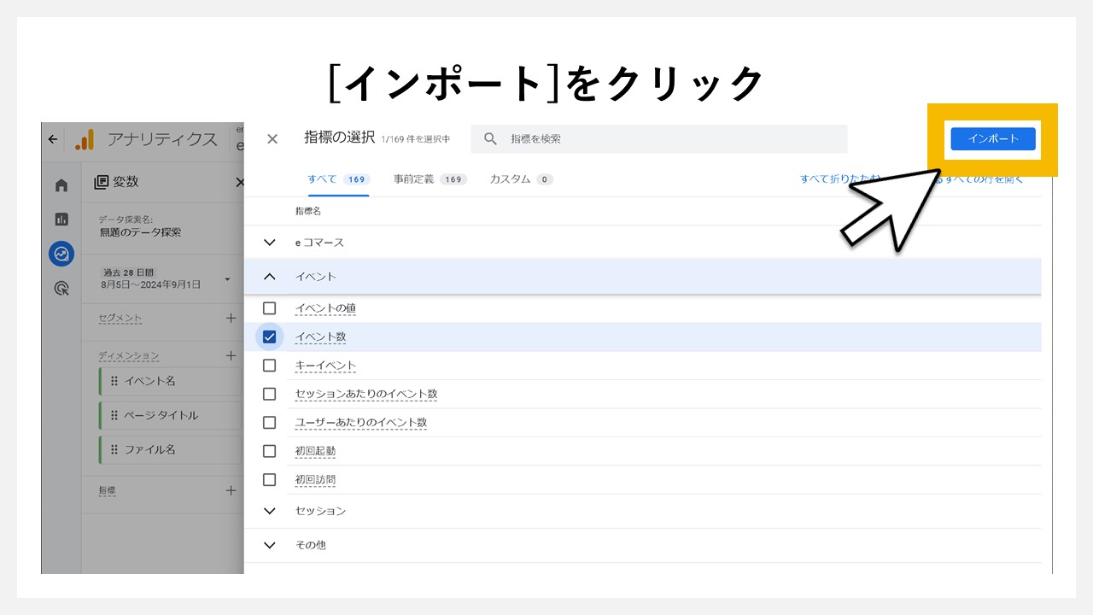Click the インポート button

pyautogui.click(x=992, y=139)
